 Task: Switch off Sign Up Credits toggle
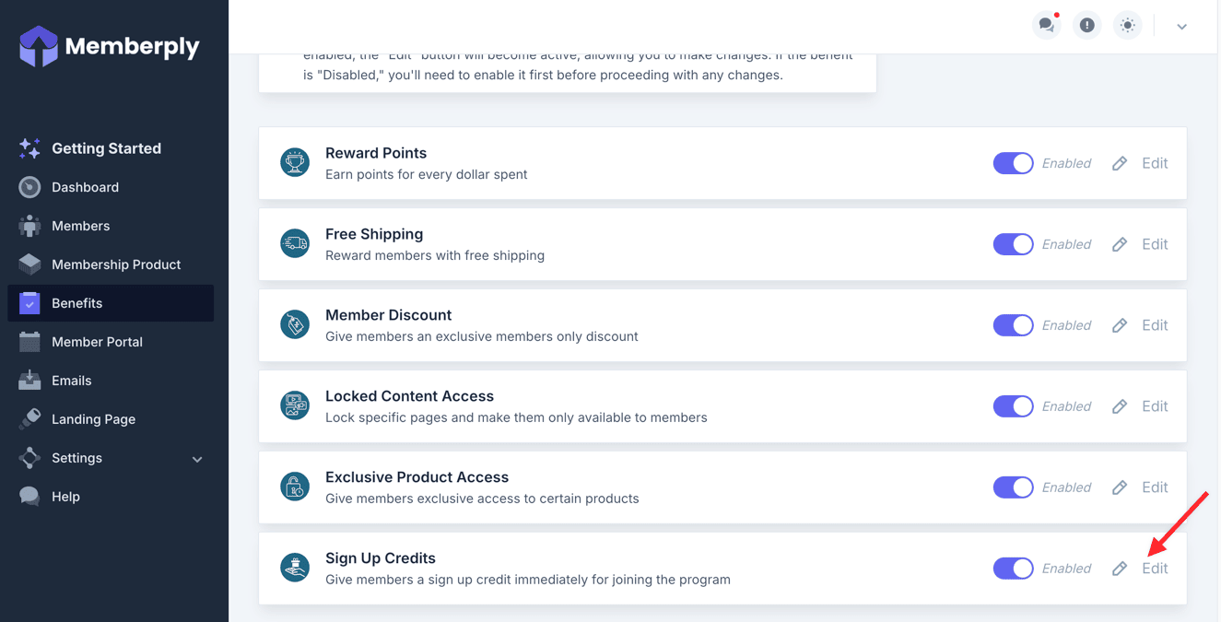[x=1013, y=569]
